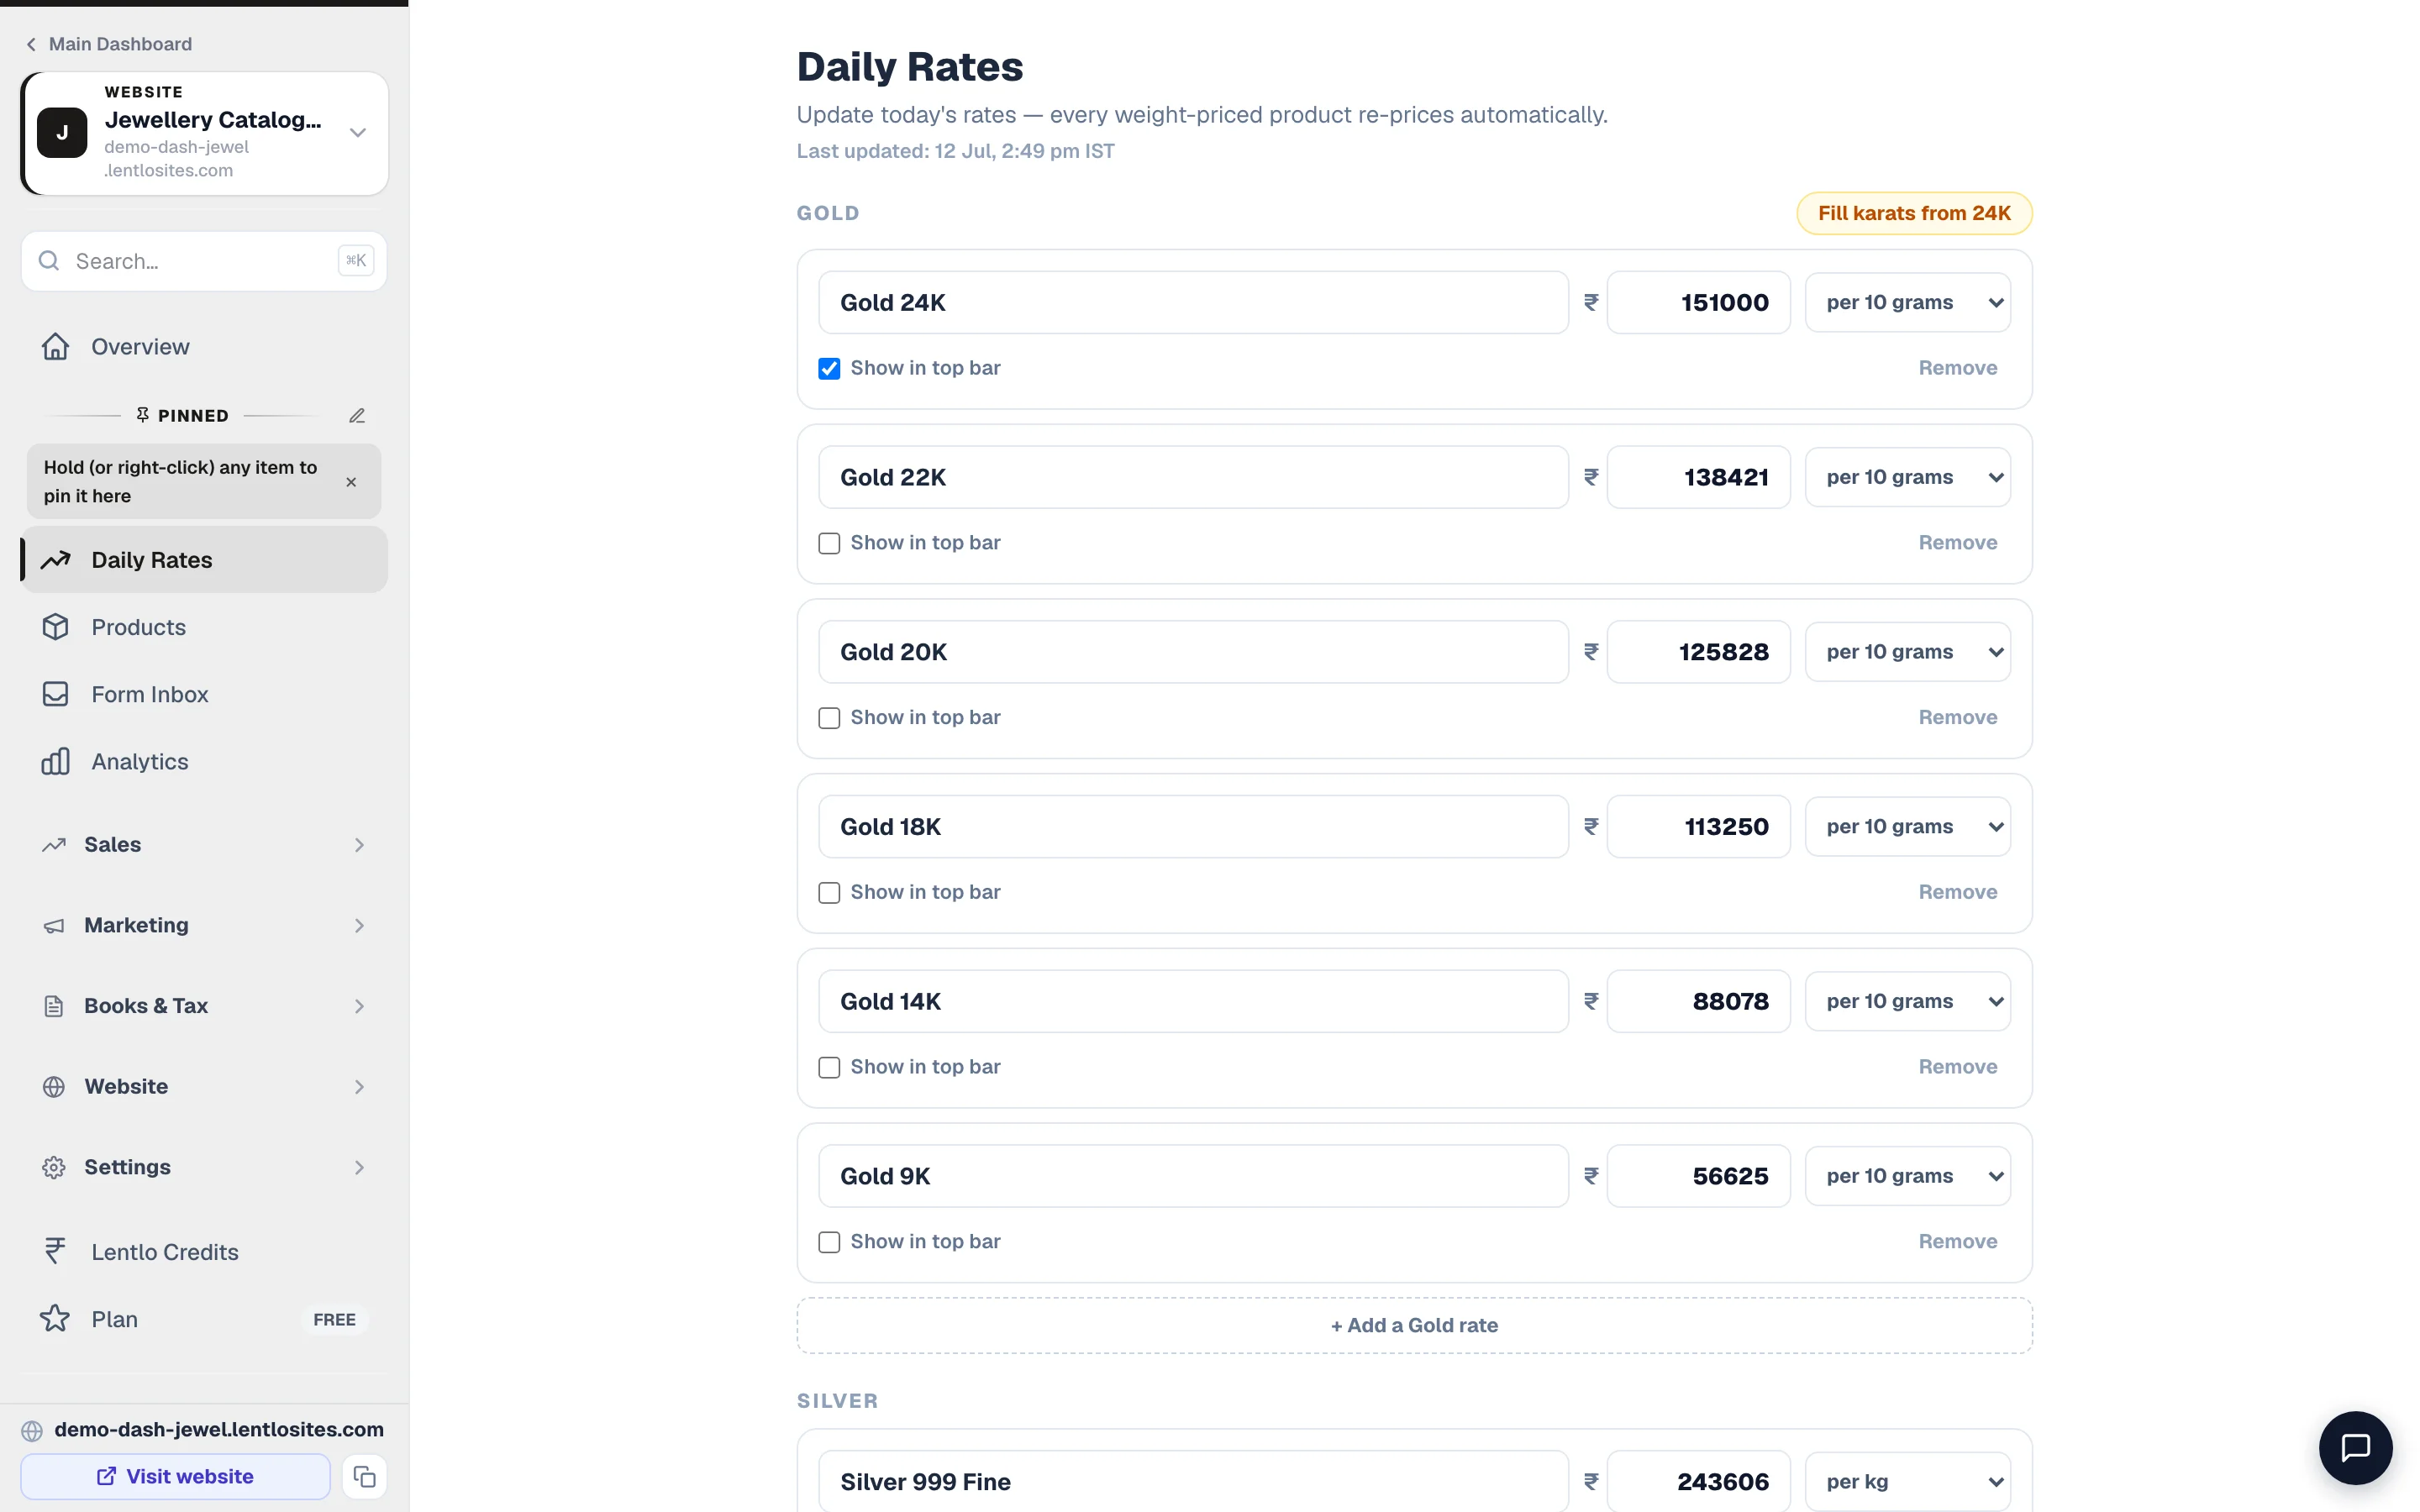Check Show in top bar for Gold 20K

829,718
